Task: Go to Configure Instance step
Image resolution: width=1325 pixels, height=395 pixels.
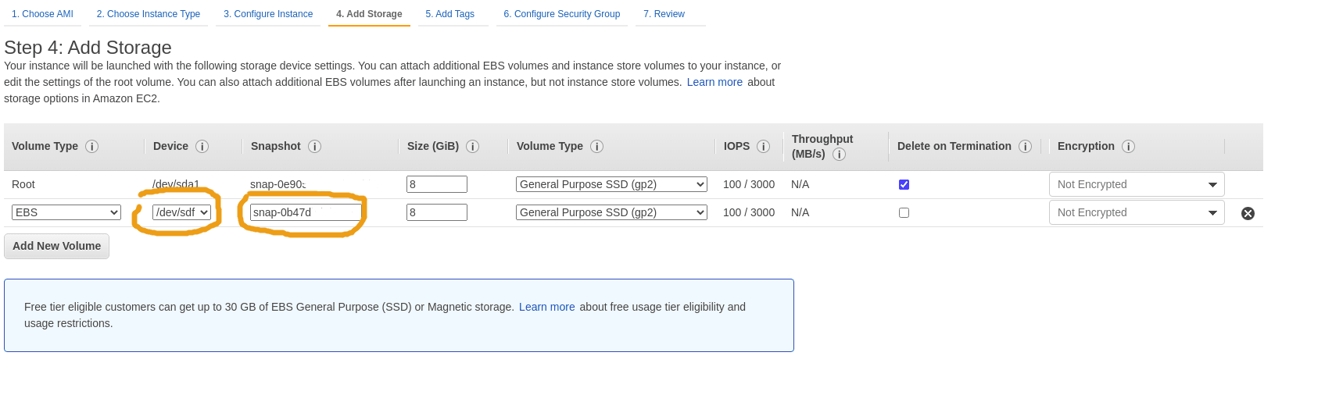Action: (x=268, y=14)
